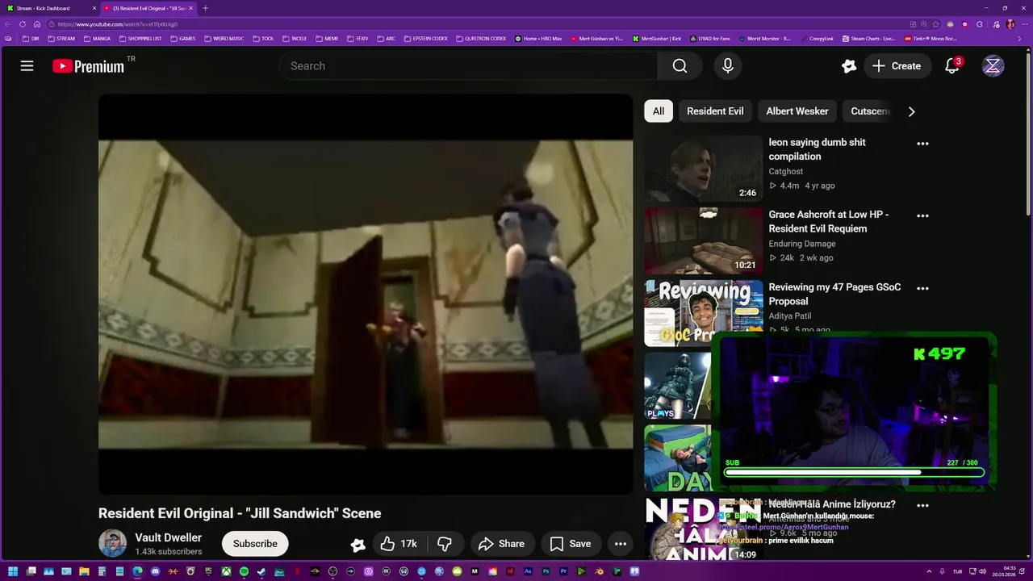Viewport: 1033px width, 581px height.
Task: Select the Albert Wesker filter chip
Action: tap(797, 111)
